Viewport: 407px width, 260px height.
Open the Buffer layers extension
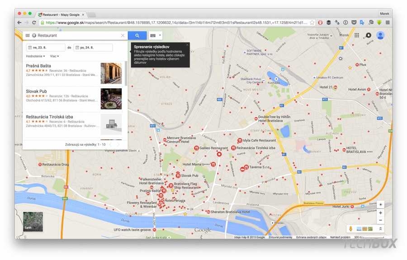click(x=329, y=23)
